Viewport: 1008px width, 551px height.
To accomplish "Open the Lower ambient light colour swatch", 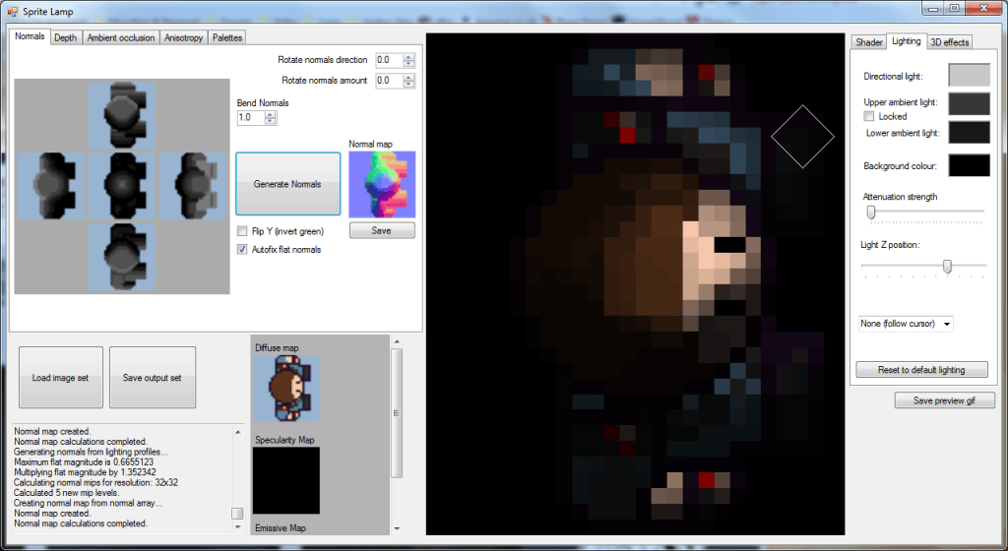I will 969,132.
